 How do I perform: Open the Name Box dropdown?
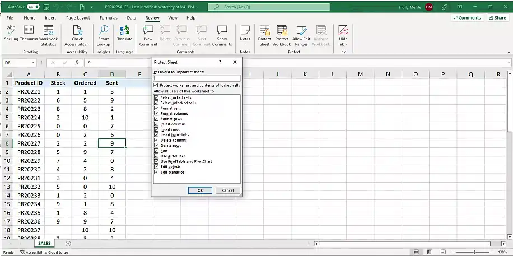pos(33,63)
